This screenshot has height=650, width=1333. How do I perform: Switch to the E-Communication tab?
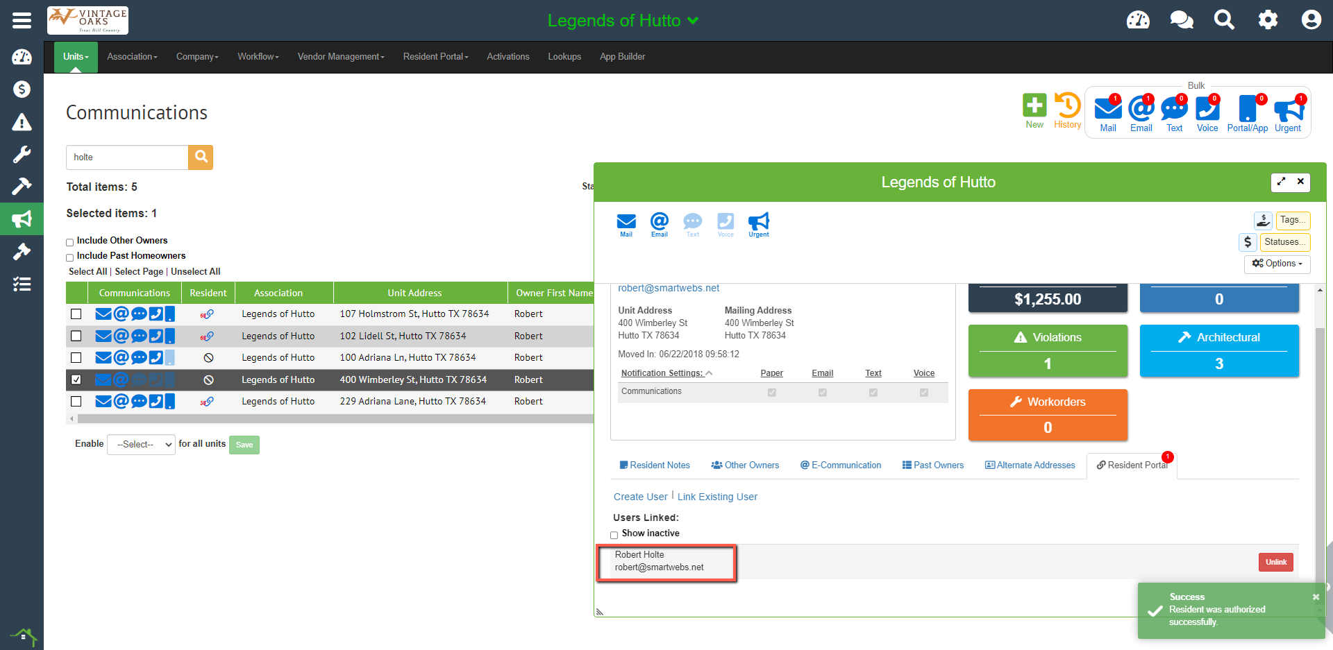pyautogui.click(x=841, y=465)
